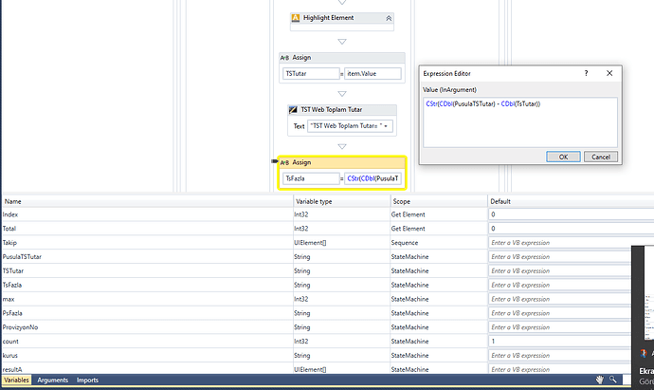Edit the default value of Total

pos(571,229)
